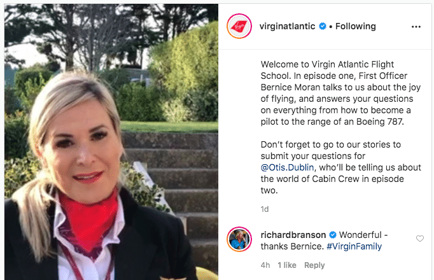
Task: Open the richardbranson username link
Action: pos(293,235)
